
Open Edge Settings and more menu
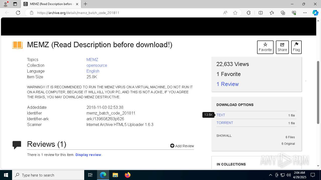tap(305, 13)
